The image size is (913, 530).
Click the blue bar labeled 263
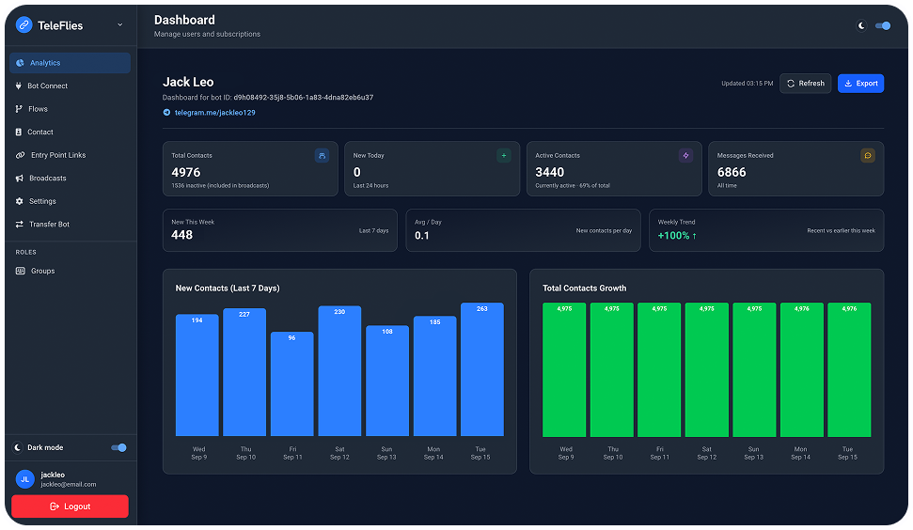tap(482, 369)
